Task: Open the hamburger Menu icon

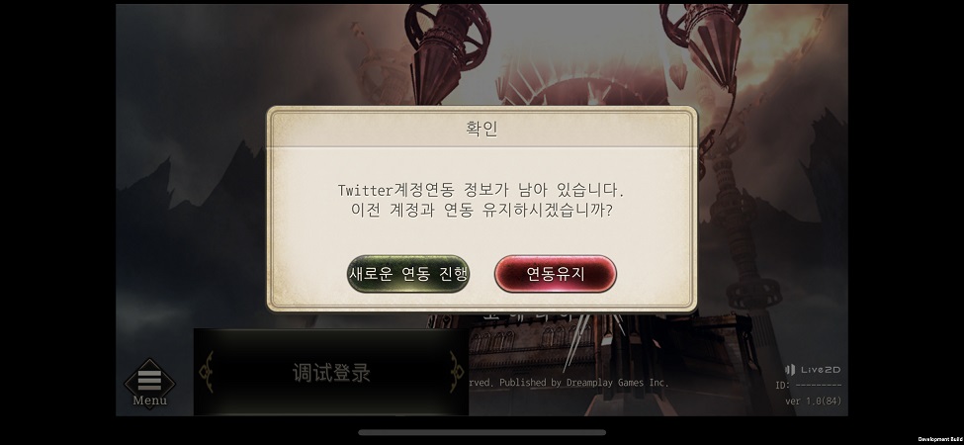Action: [149, 381]
